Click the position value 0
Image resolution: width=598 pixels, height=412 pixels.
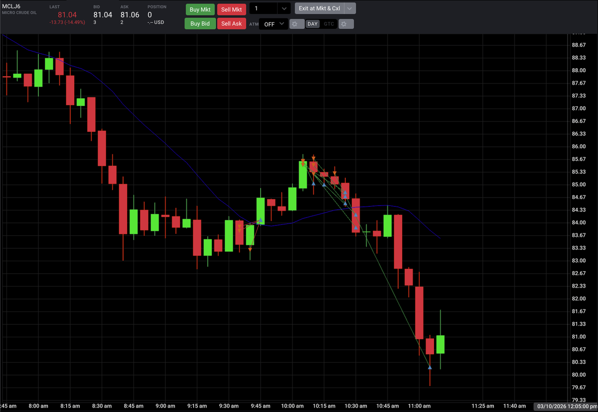(x=149, y=15)
